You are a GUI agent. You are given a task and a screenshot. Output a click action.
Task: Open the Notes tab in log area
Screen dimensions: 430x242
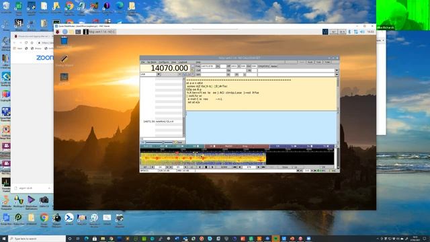[273, 66]
